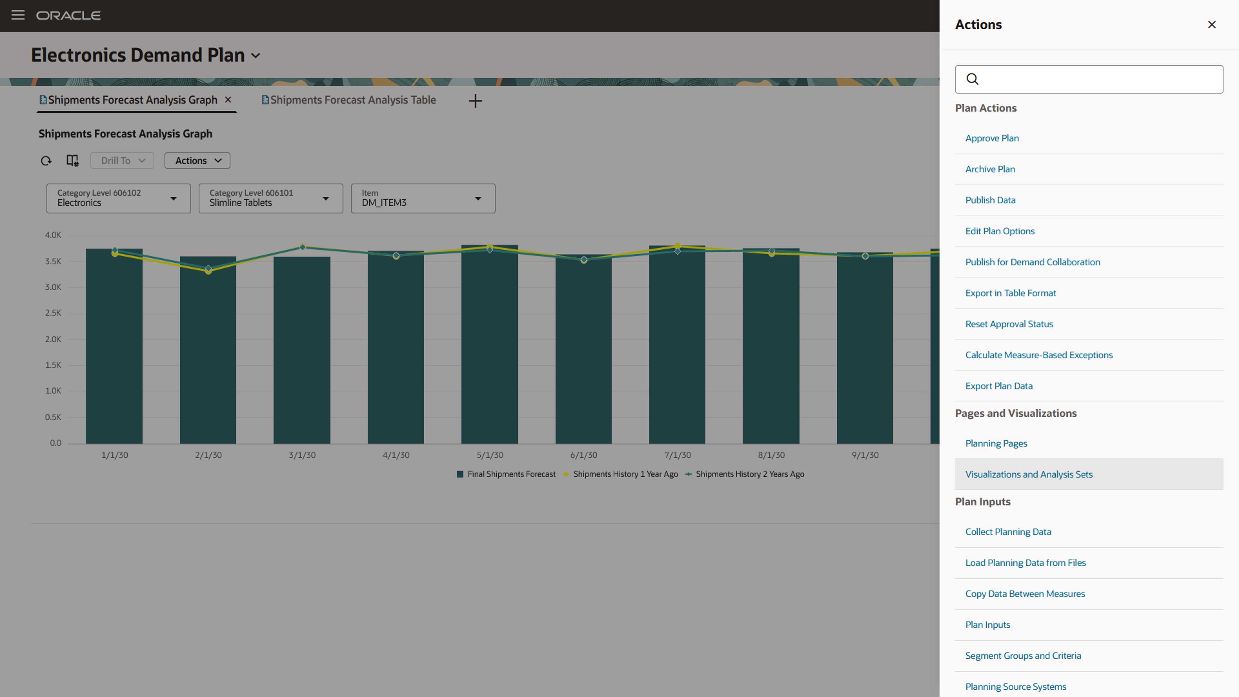Viewport: 1239px width, 697px height.
Task: Choose Publish for Demand Collaboration
Action: tap(1032, 262)
